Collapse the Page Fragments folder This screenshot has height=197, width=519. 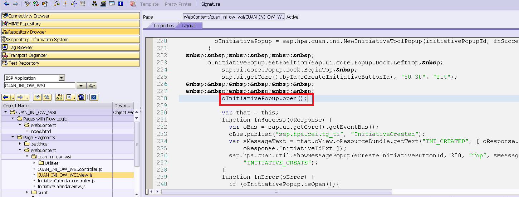pos(13,137)
